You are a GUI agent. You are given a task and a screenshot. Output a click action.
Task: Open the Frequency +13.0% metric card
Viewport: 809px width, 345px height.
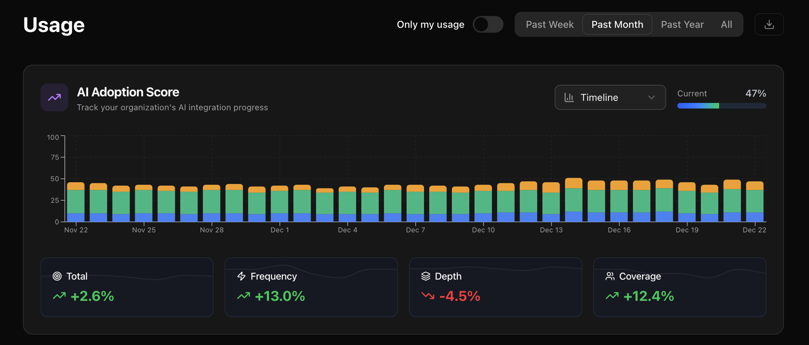click(311, 287)
